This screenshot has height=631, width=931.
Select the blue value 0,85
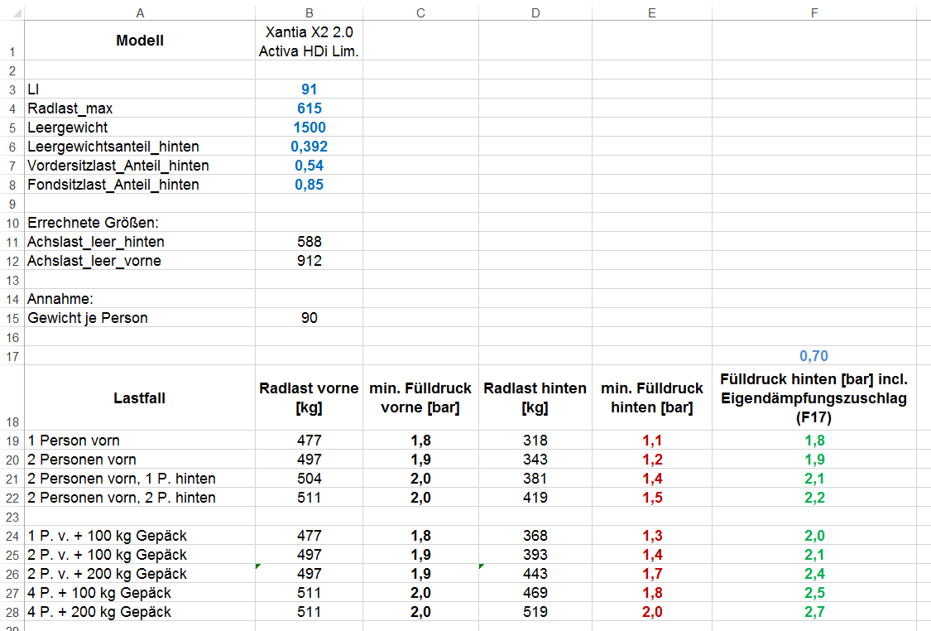[309, 184]
